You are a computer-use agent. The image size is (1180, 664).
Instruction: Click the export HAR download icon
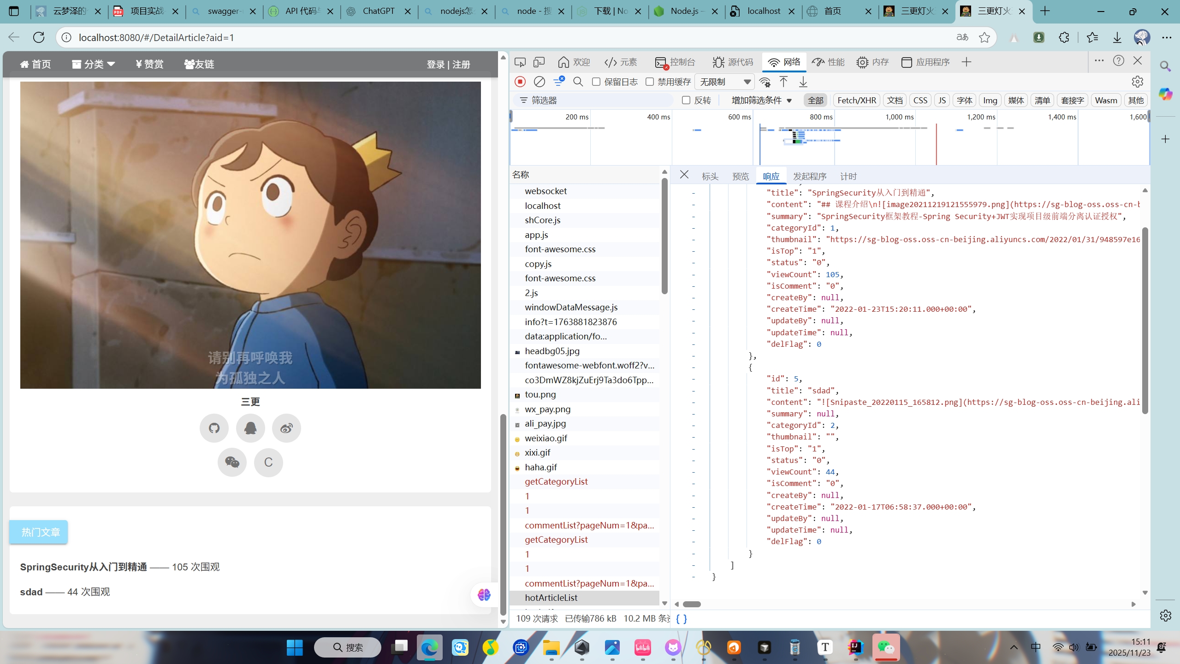point(803,82)
